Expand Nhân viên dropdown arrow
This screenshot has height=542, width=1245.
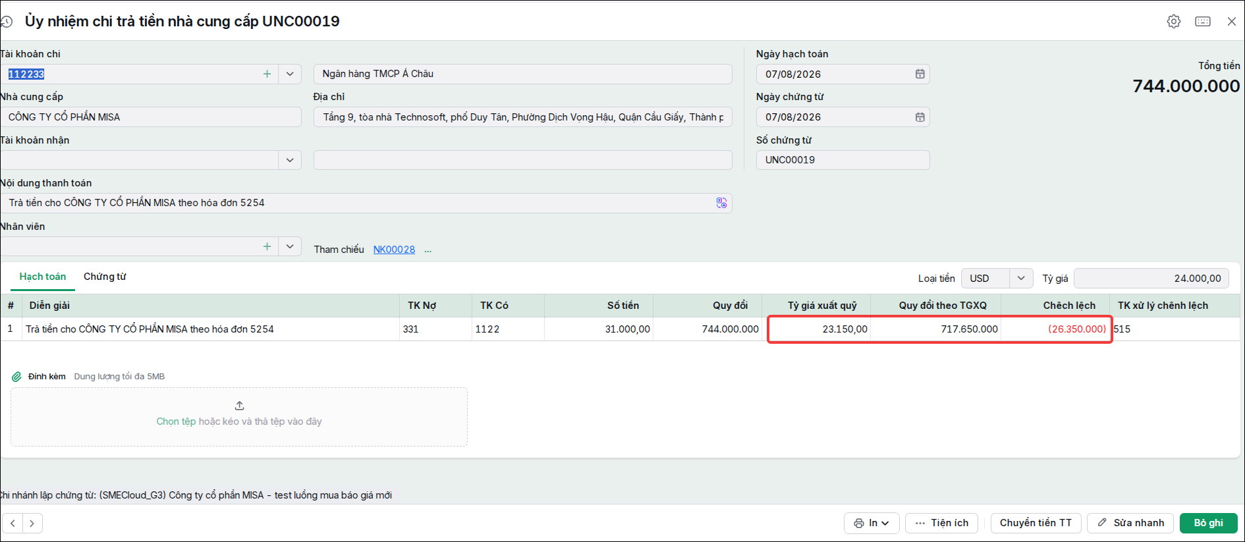click(x=290, y=246)
